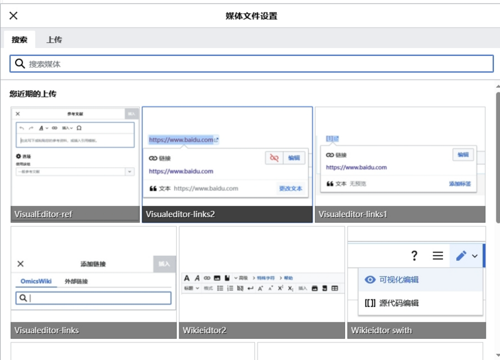The width and height of the screenshot is (500, 360).
Task: Click the 编辑 button in Visualeditor-links1
Action: coord(462,155)
